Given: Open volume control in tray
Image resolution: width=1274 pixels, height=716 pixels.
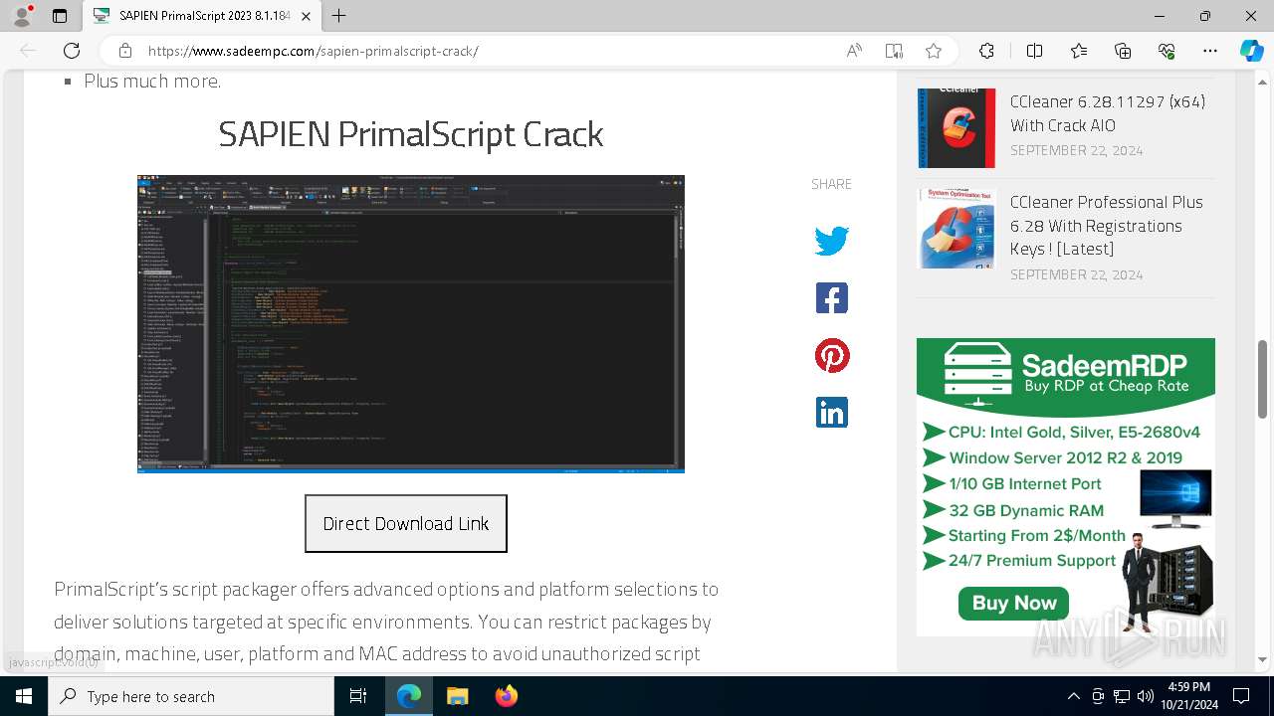Looking at the screenshot, I should coord(1145,696).
